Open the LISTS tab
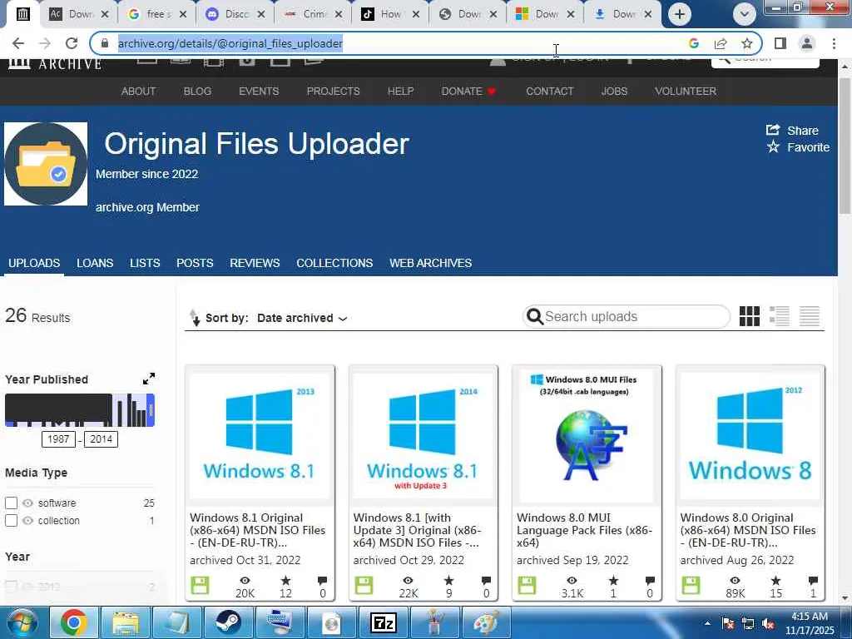852x639 pixels. (x=145, y=263)
